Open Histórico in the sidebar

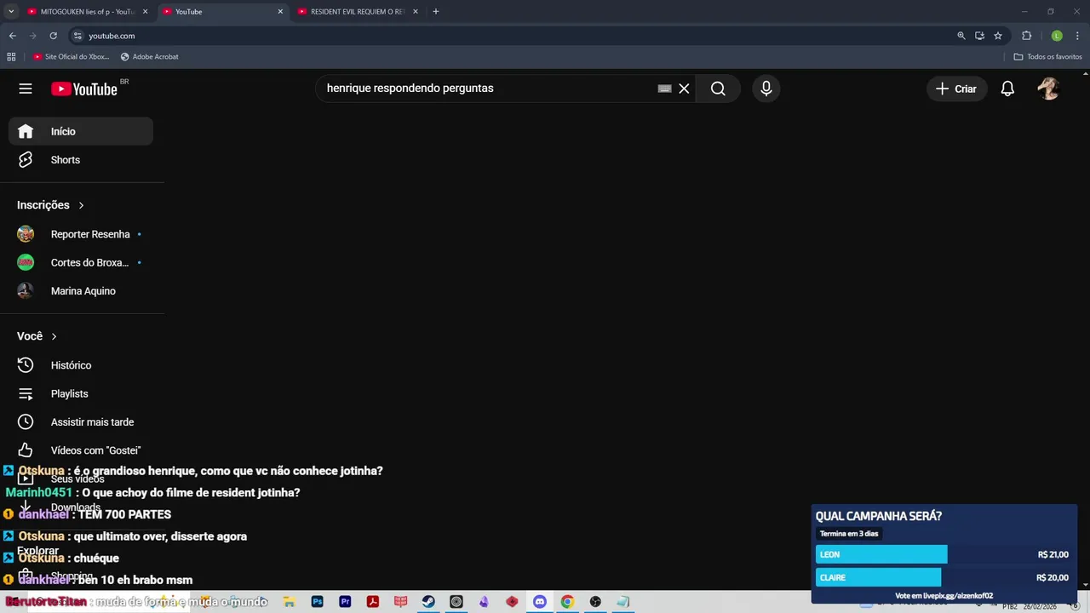[x=81, y=365]
